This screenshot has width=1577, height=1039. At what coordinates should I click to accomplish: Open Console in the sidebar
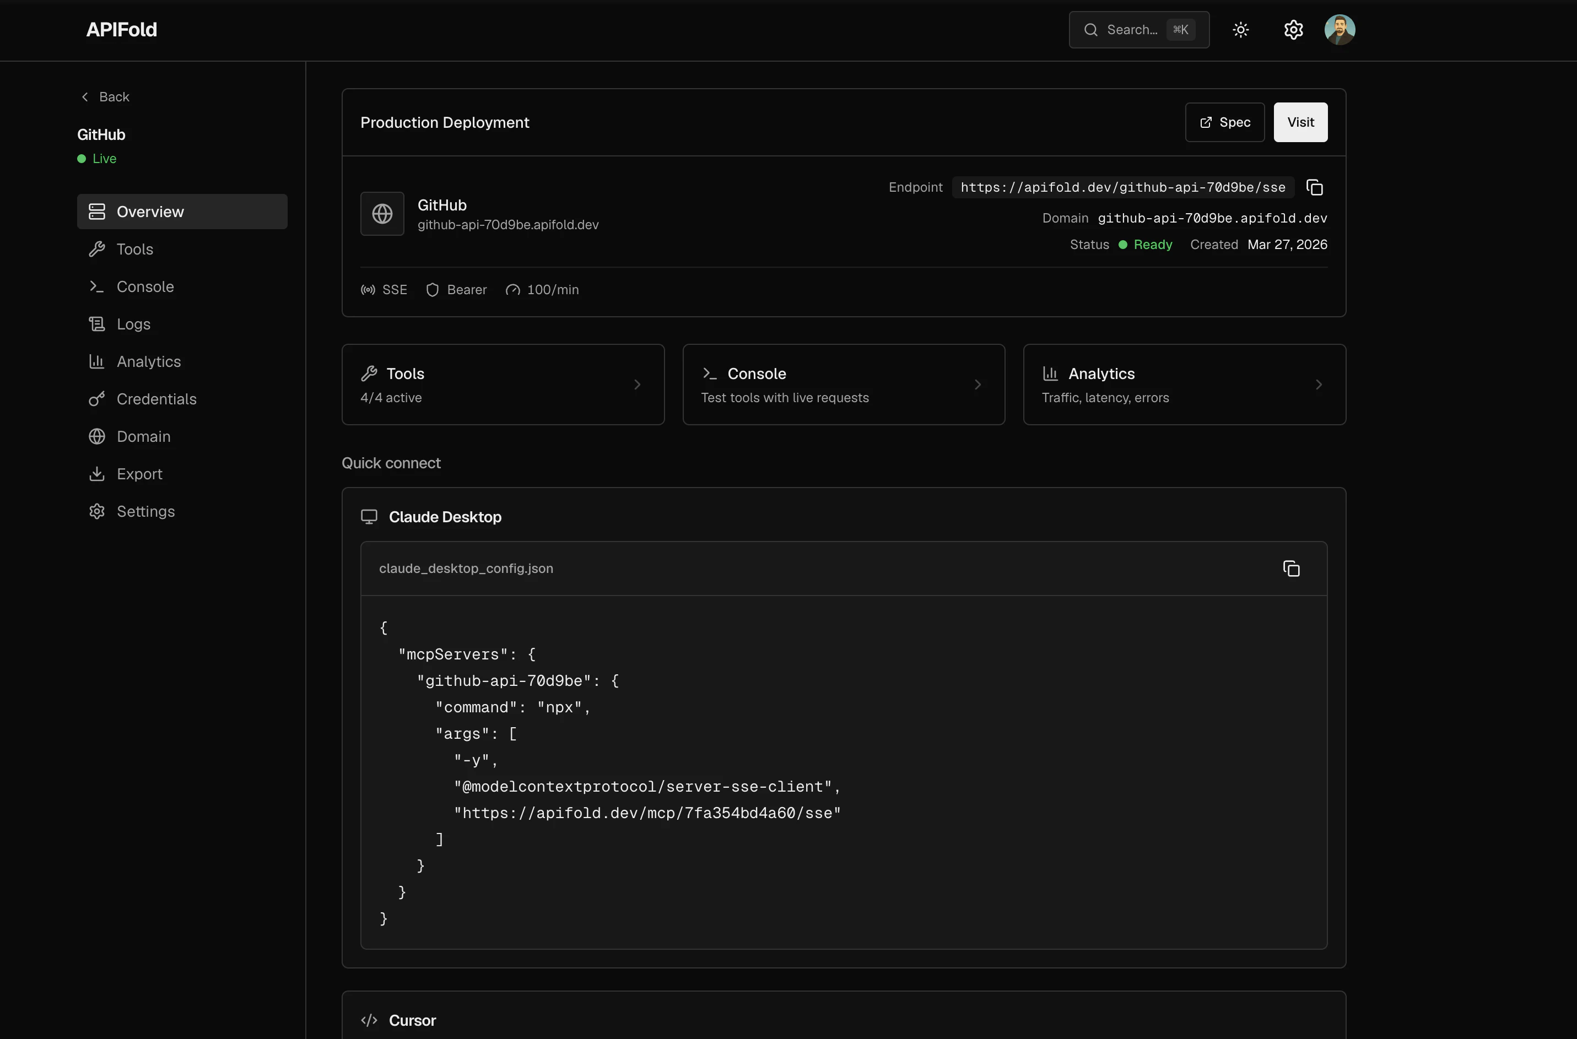(145, 287)
